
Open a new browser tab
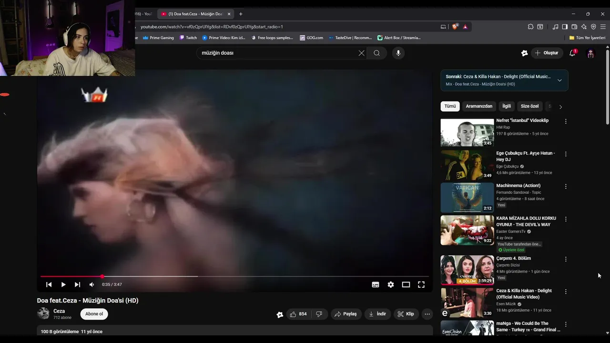coord(241,14)
